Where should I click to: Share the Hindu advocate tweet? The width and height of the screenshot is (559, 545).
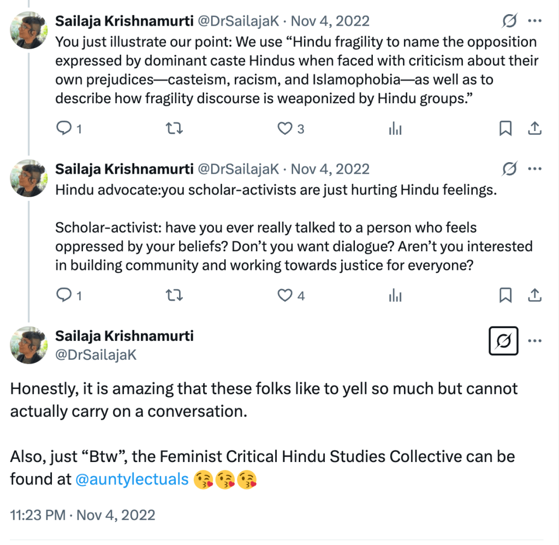tap(535, 295)
